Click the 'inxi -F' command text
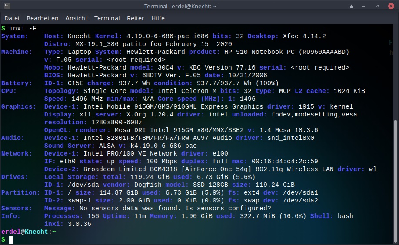Image resolution: width=399 pixels, height=245 pixels. [x=23, y=28]
